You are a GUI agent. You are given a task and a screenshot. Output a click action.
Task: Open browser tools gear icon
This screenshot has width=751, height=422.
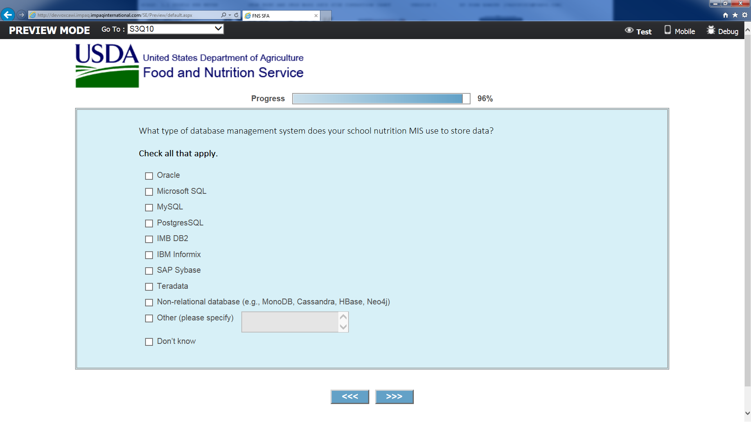click(745, 15)
